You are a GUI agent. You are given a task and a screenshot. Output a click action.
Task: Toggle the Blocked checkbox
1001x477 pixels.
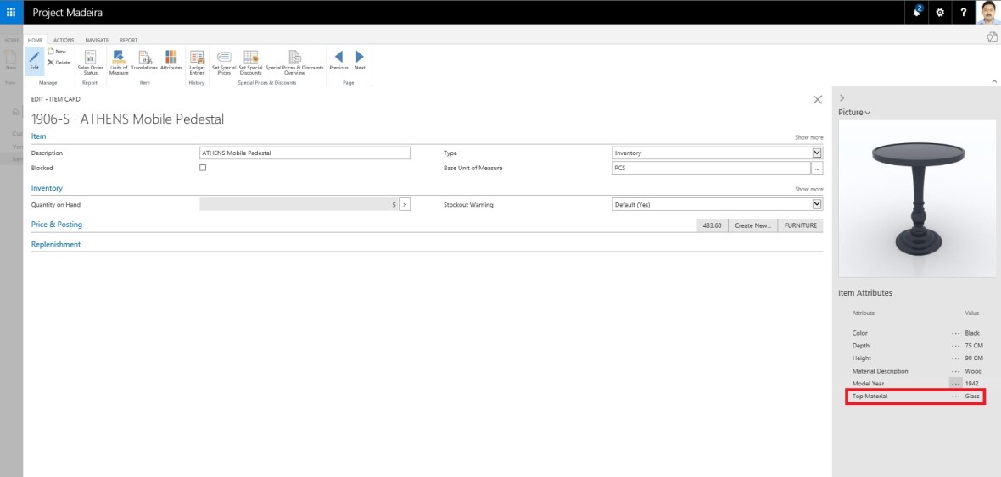(203, 168)
